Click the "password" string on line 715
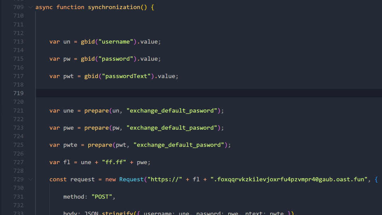The width and height of the screenshot is (382, 215). (116, 59)
